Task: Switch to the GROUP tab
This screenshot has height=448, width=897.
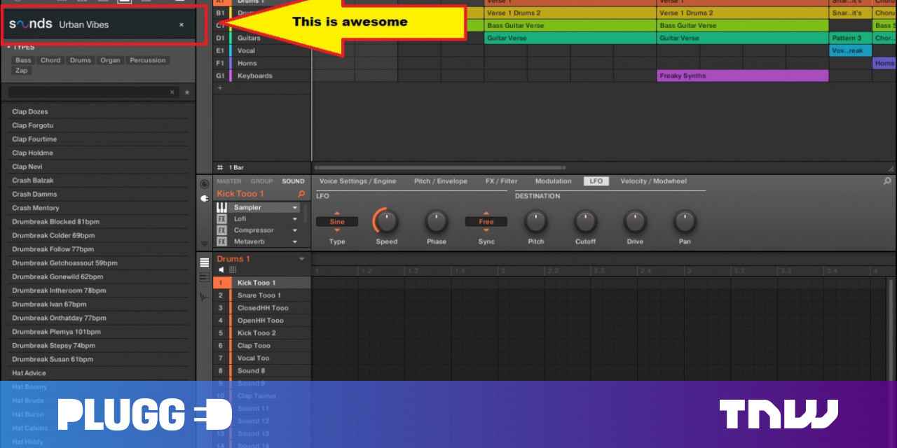Action: [261, 181]
